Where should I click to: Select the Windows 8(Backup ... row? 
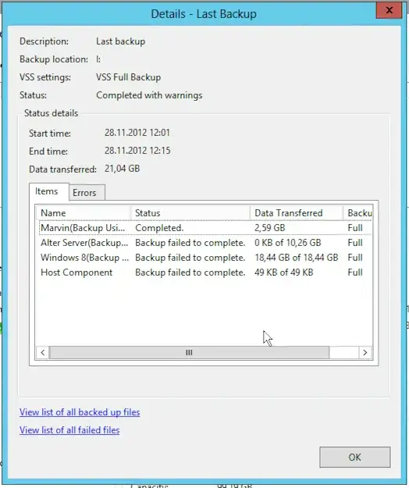(204, 258)
